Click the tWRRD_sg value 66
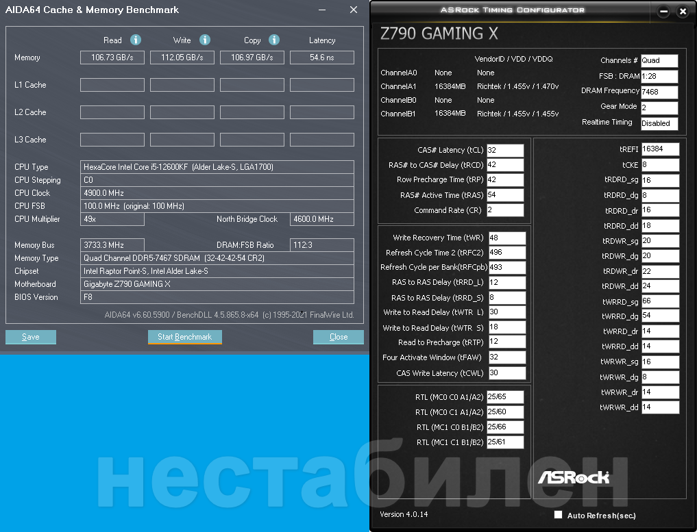 coord(661,301)
